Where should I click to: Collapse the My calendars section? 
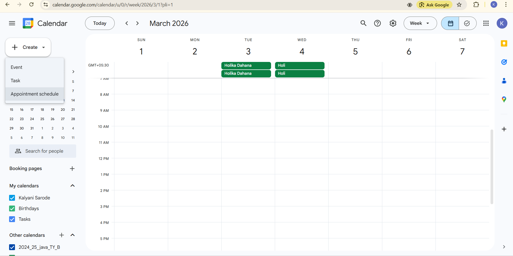click(x=72, y=186)
